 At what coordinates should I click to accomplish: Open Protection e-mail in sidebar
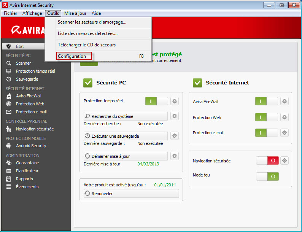coord(32,112)
